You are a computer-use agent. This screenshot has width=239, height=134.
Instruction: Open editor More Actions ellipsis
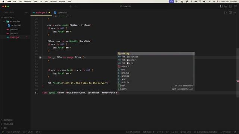[235, 12]
